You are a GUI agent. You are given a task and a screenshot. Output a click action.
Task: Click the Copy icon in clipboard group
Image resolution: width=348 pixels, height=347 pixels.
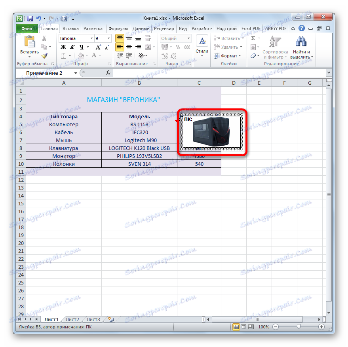click(x=44, y=47)
